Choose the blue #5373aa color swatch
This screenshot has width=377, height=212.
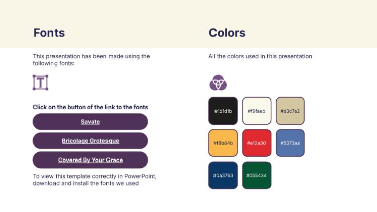tap(290, 143)
